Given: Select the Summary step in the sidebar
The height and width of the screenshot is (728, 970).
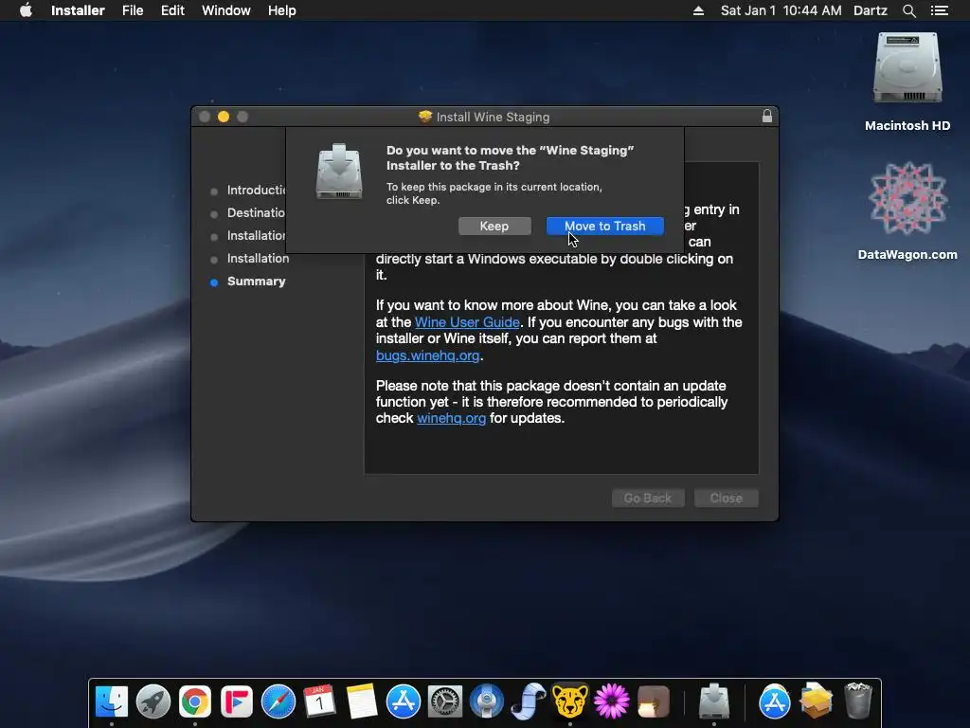Looking at the screenshot, I should point(256,281).
